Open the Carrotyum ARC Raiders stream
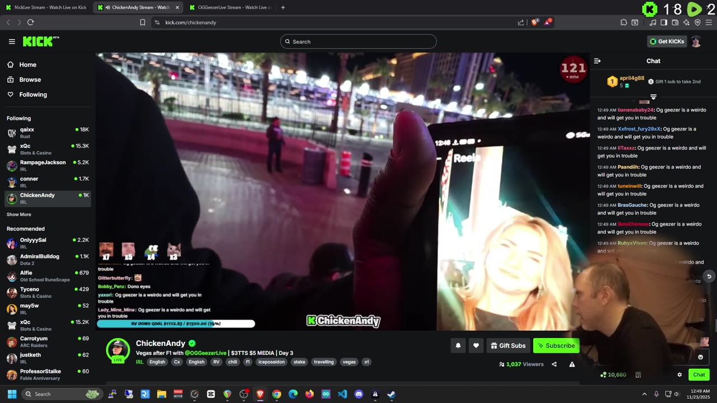Screen dimensions: 717x403 coord(48,341)
